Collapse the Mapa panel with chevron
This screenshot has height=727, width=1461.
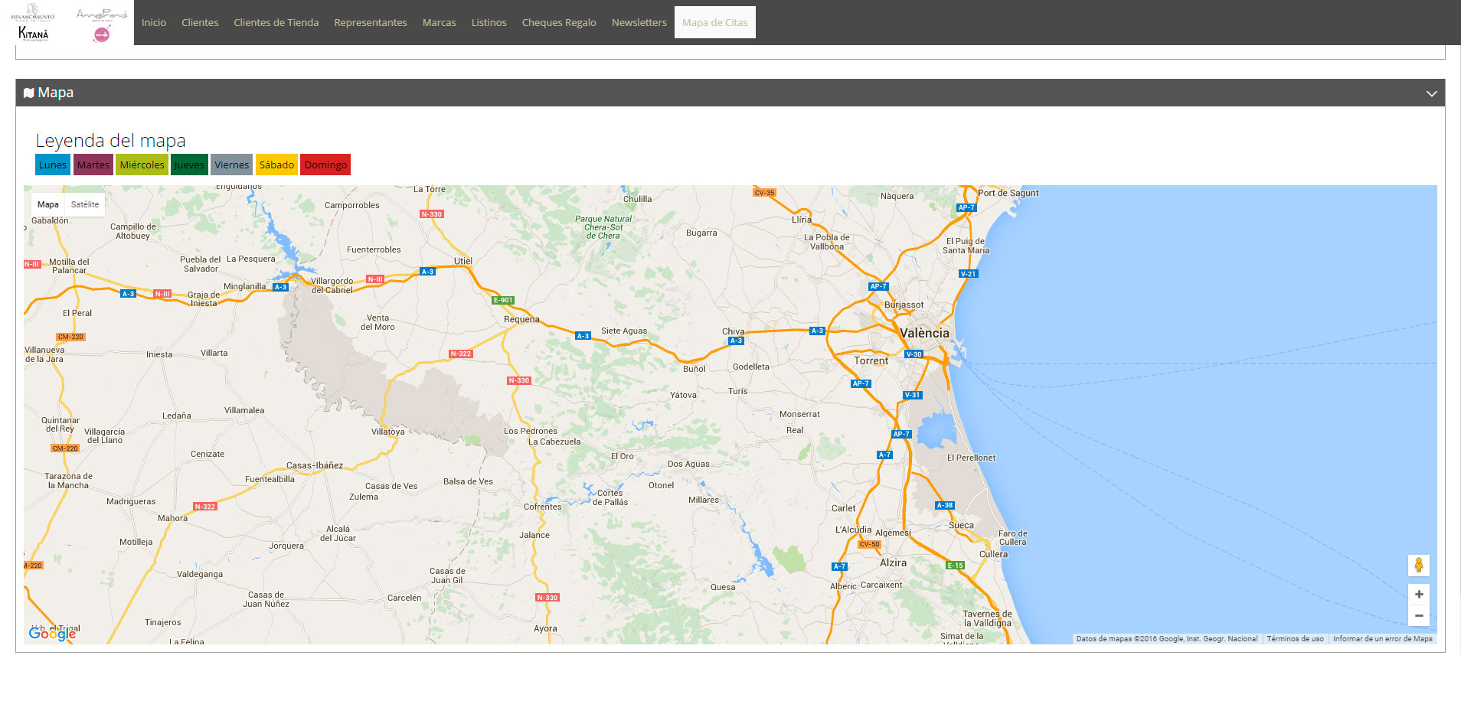(1431, 93)
